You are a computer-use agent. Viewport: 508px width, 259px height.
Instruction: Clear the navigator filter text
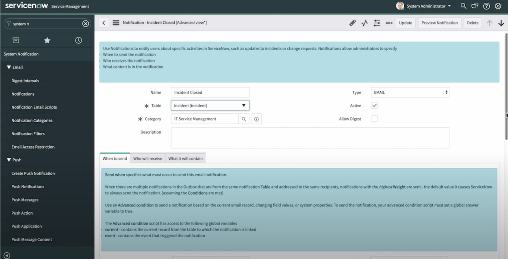click(x=86, y=24)
